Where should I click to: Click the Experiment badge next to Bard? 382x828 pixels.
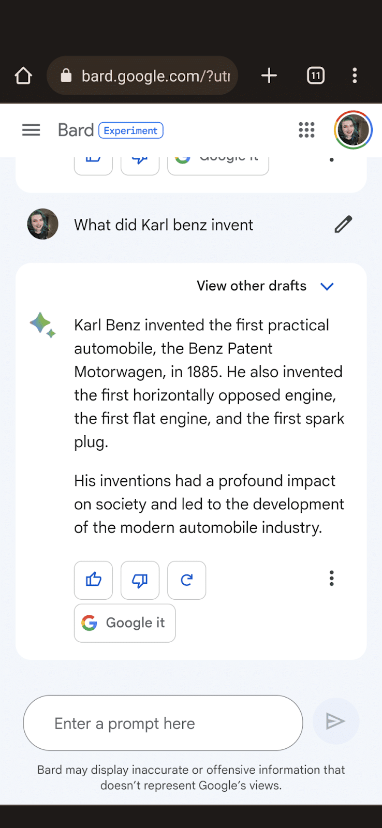click(130, 130)
